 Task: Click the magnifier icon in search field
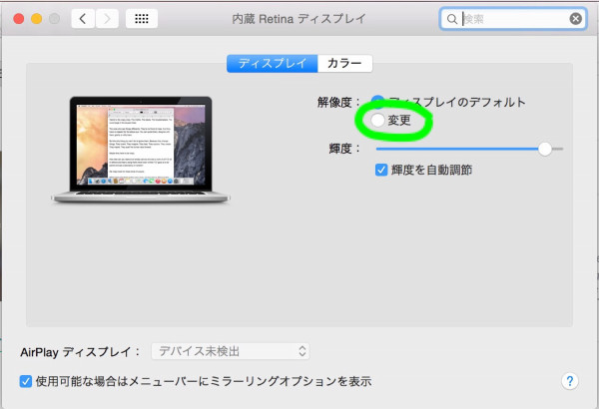[x=452, y=19]
